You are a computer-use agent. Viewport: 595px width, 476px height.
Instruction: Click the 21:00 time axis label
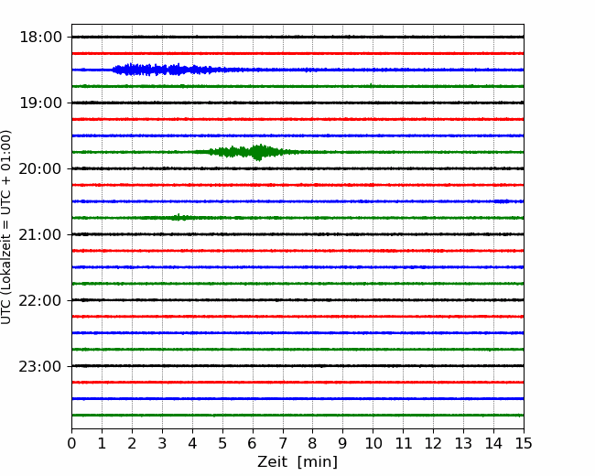pyautogui.click(x=40, y=234)
